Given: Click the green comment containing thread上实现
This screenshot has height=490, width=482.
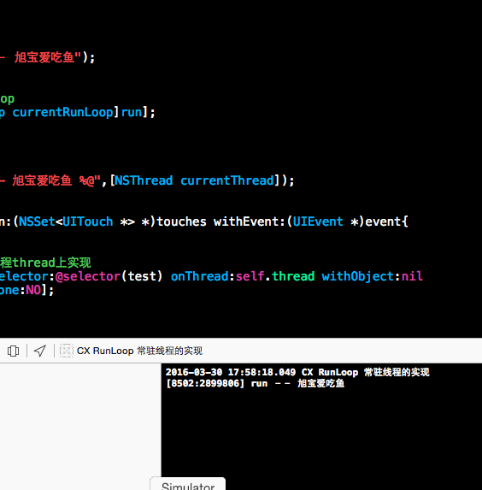Looking at the screenshot, I should pos(45,263).
